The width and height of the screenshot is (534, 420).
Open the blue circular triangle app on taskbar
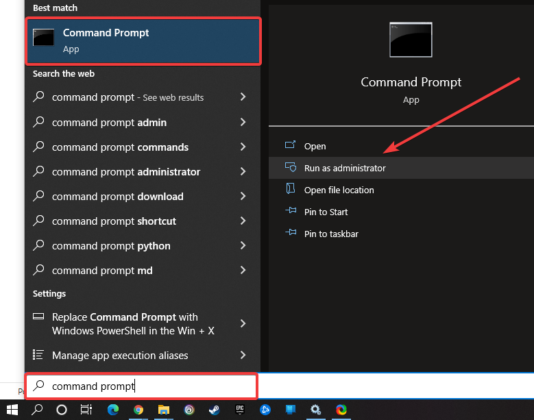point(265,410)
